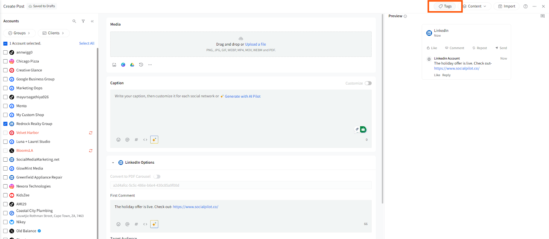This screenshot has width=549, height=239.
Task: Insert emoji in the First Comment toolbar
Action: [118, 224]
